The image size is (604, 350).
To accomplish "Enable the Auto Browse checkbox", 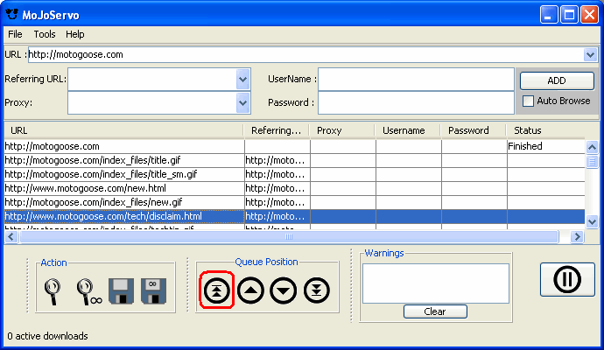I will click(528, 101).
